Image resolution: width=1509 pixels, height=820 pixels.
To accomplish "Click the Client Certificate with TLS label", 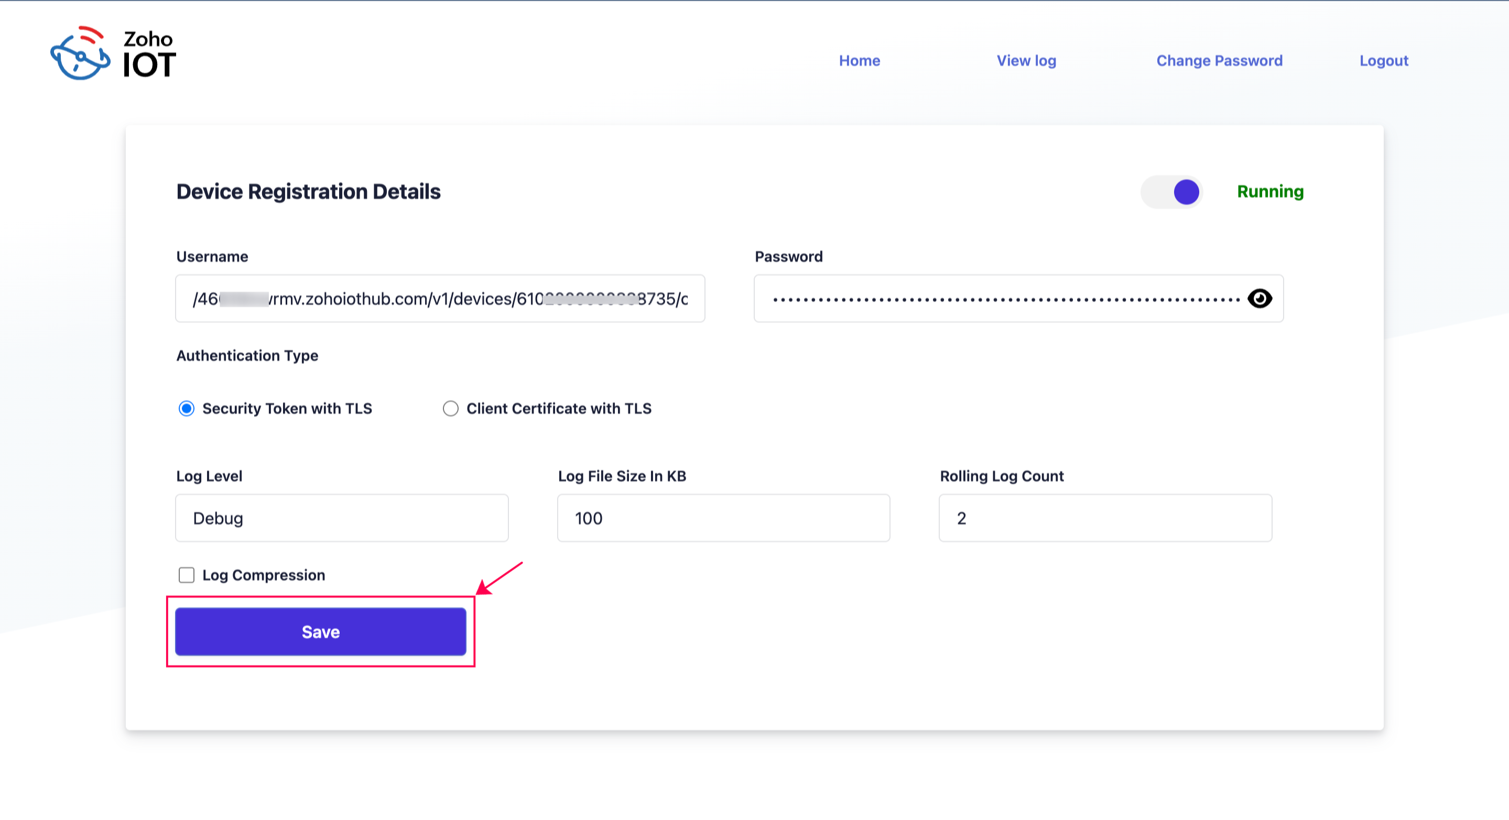I will [559, 408].
